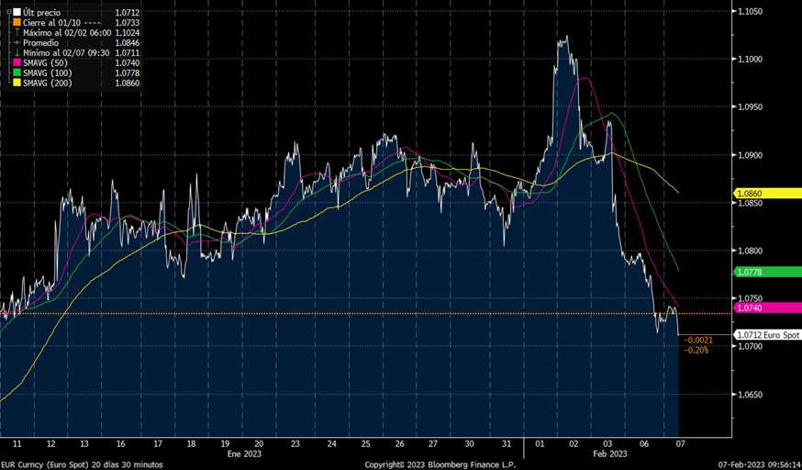Click the white 1.0712 Euro Spot tag
Viewport: 802px width, 470px height.
tap(766, 335)
